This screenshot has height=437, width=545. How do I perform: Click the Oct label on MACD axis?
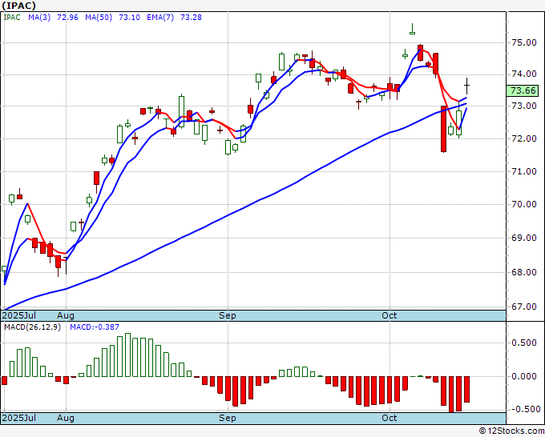click(x=390, y=418)
